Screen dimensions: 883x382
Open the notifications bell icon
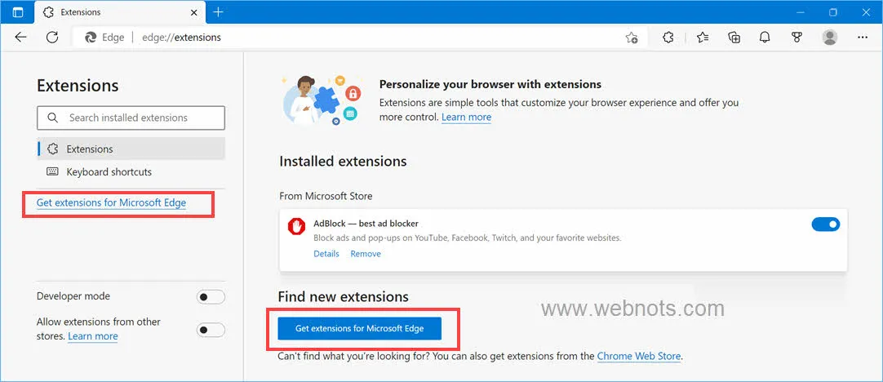(765, 38)
